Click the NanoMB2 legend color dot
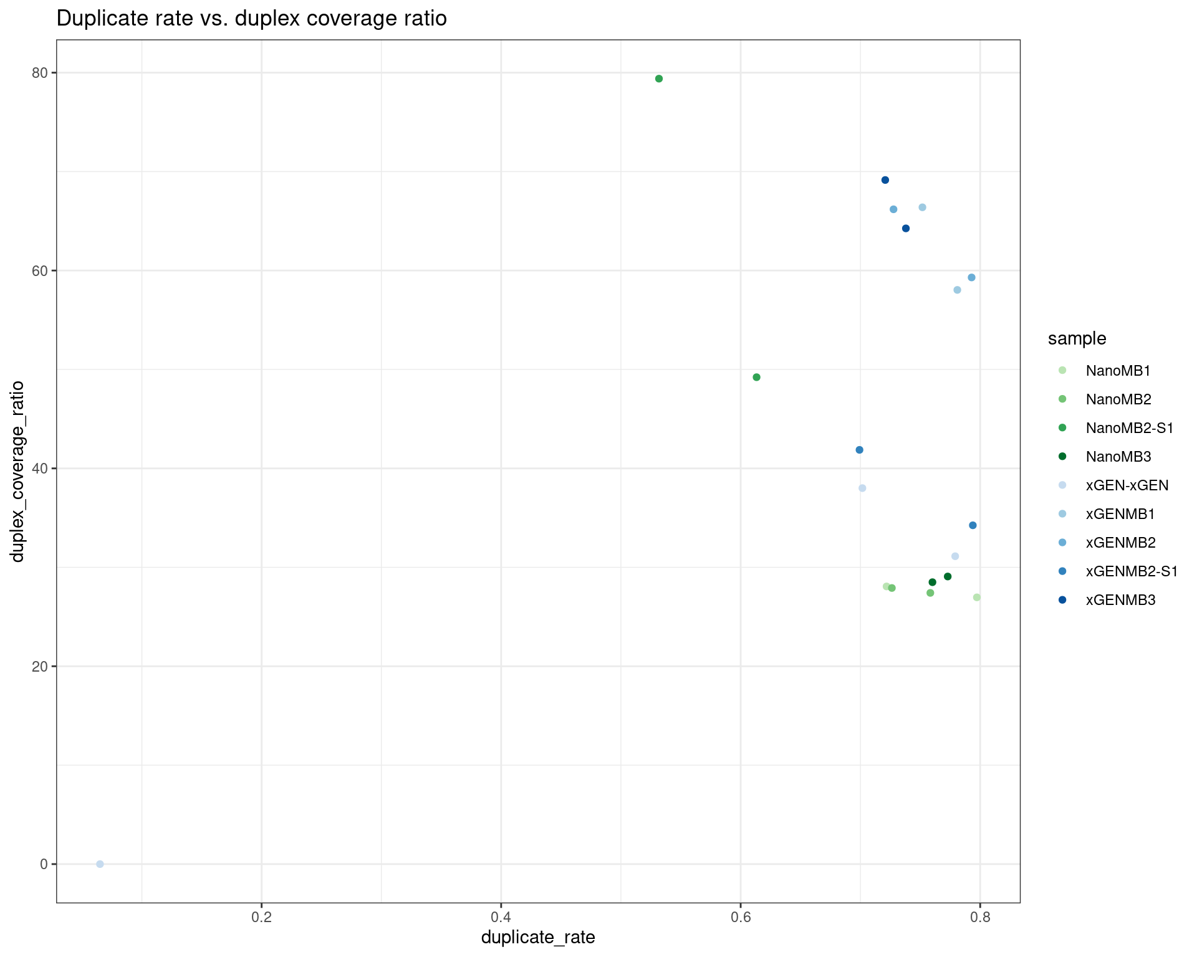 pyautogui.click(x=1062, y=399)
